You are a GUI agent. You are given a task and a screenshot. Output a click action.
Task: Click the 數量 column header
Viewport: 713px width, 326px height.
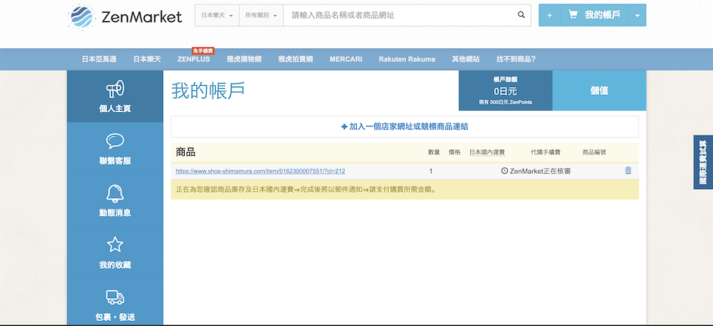point(434,153)
